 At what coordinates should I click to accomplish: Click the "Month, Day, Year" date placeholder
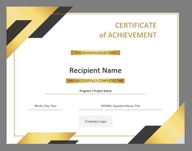tap(45, 106)
